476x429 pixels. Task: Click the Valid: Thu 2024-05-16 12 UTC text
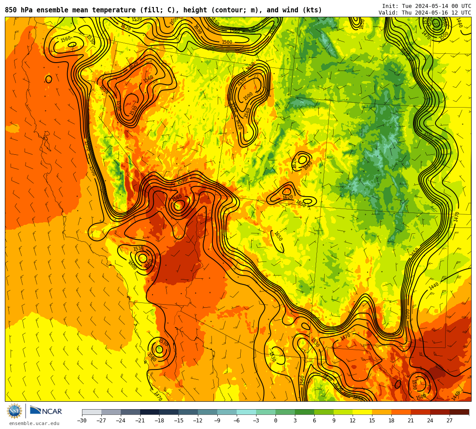[425, 13]
